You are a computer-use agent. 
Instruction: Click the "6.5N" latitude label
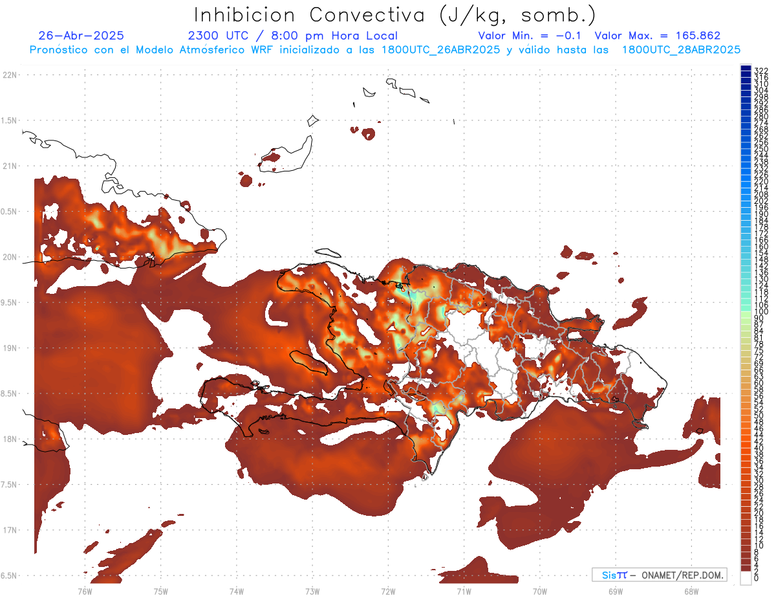(10, 575)
